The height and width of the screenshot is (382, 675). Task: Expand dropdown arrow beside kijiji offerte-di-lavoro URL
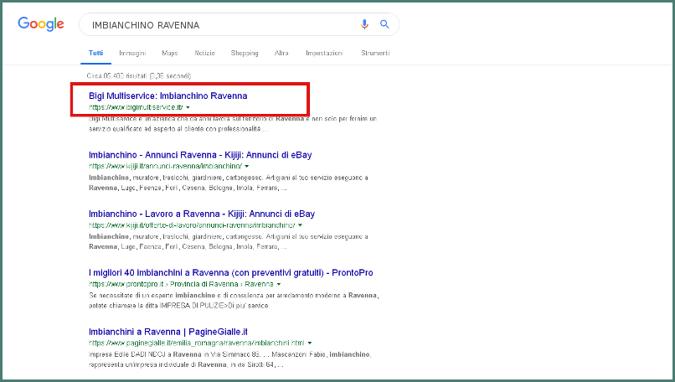300,225
